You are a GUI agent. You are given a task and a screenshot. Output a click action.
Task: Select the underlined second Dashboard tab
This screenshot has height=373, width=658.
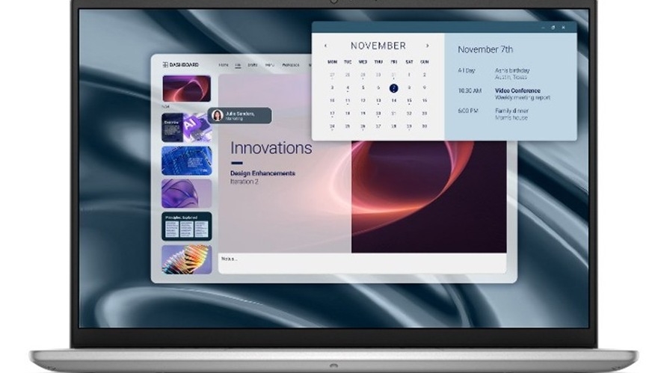238,65
